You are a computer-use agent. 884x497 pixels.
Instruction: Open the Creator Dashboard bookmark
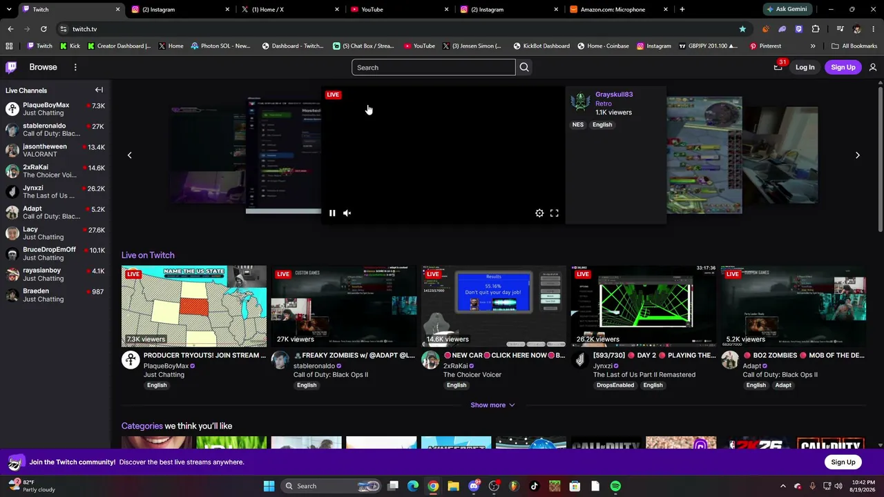[x=119, y=46]
